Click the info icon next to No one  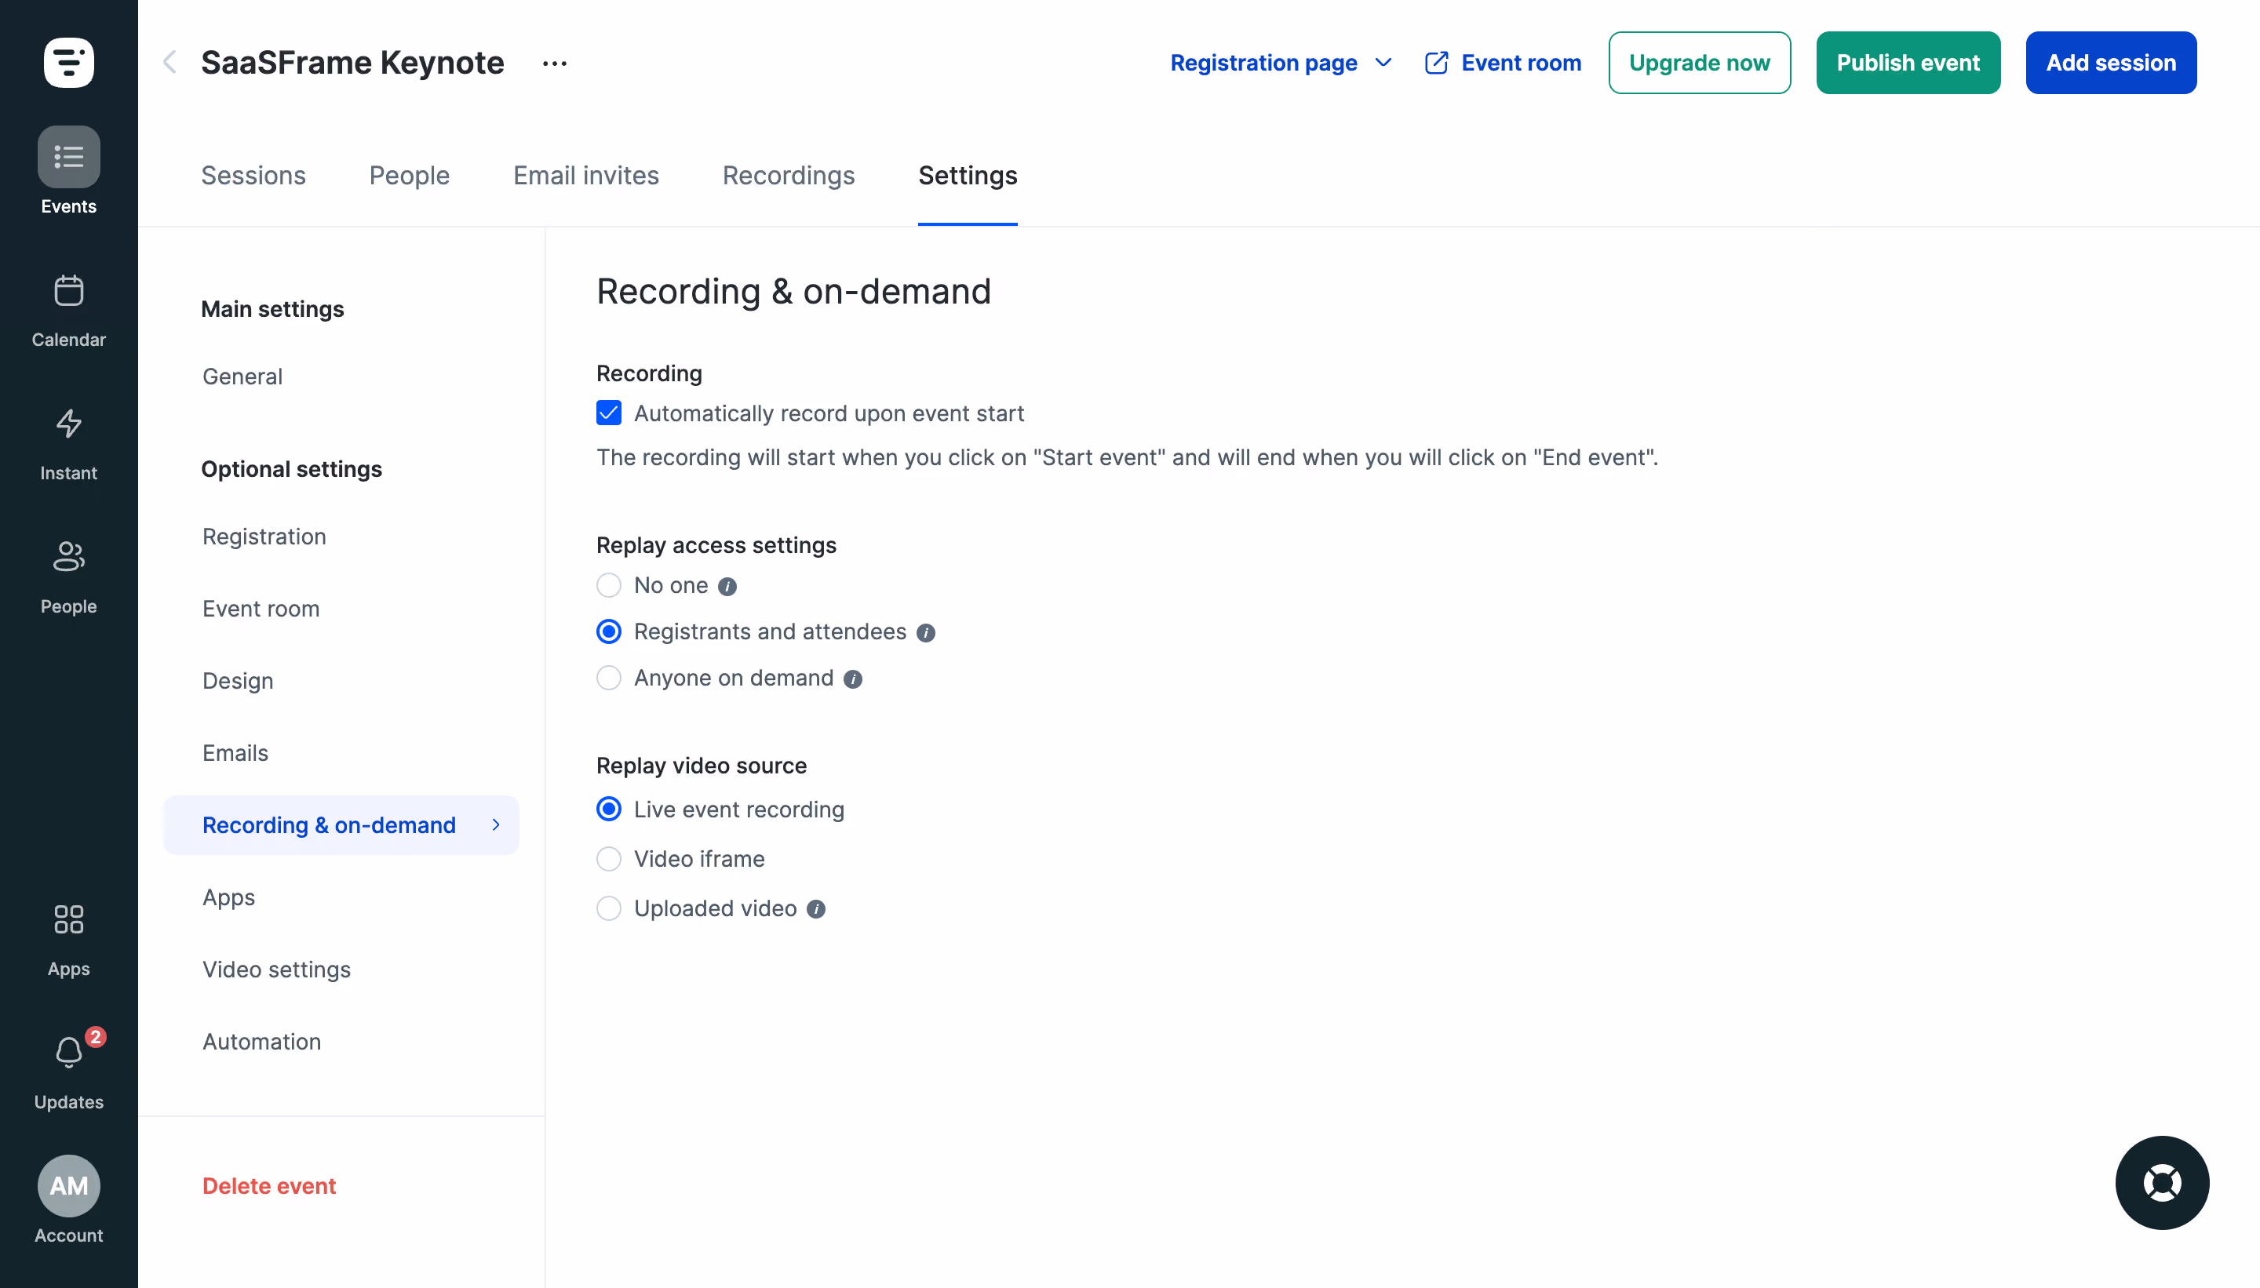(x=727, y=587)
